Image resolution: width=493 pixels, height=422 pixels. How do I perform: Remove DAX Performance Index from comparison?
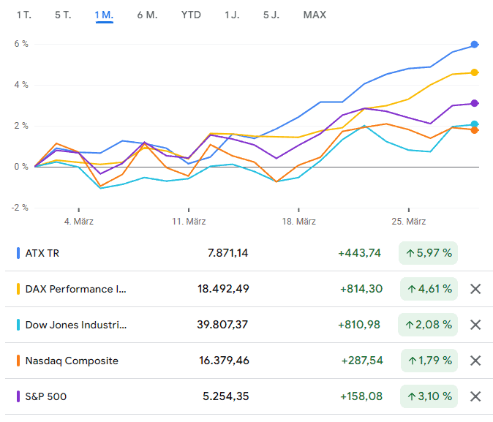[x=475, y=289]
